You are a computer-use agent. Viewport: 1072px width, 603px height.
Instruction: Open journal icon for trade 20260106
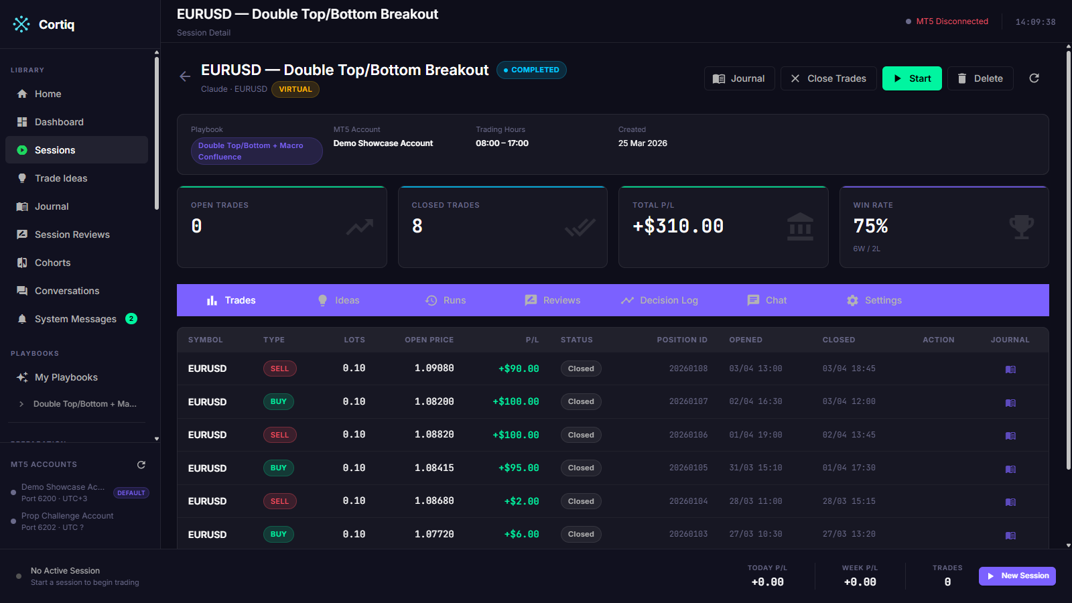coord(1010,435)
